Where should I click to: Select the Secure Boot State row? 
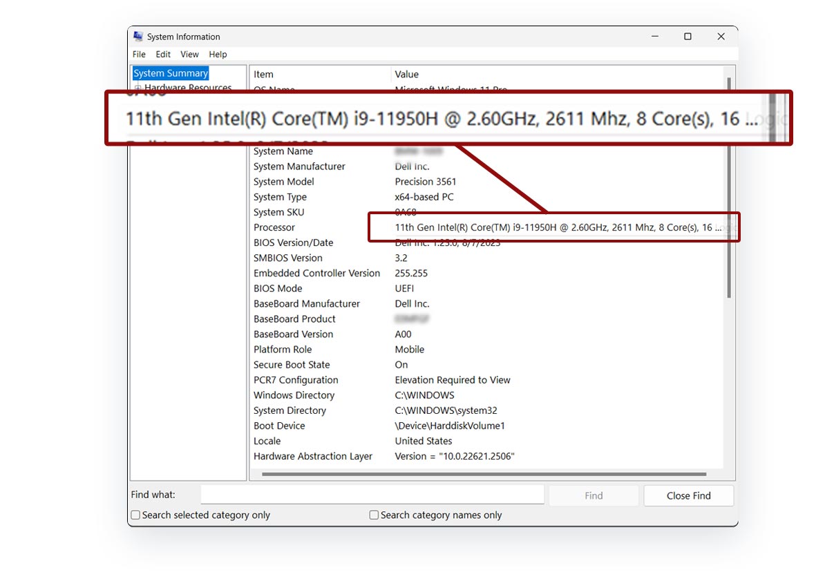click(x=486, y=364)
